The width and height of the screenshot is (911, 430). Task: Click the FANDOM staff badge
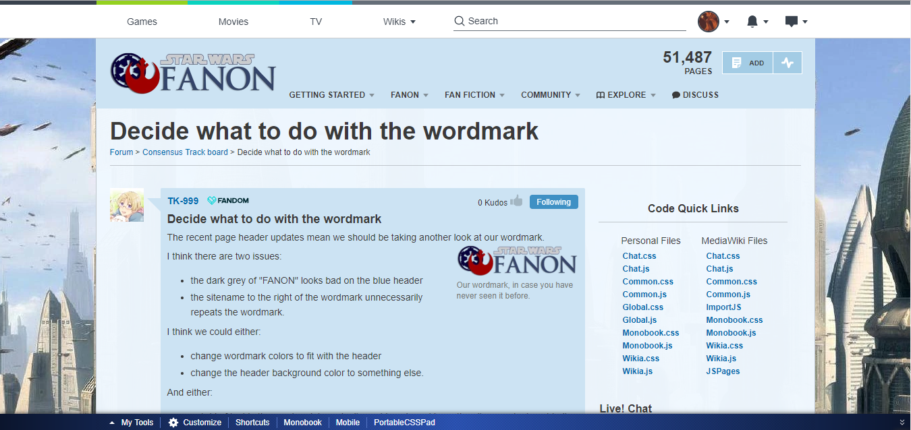(228, 200)
